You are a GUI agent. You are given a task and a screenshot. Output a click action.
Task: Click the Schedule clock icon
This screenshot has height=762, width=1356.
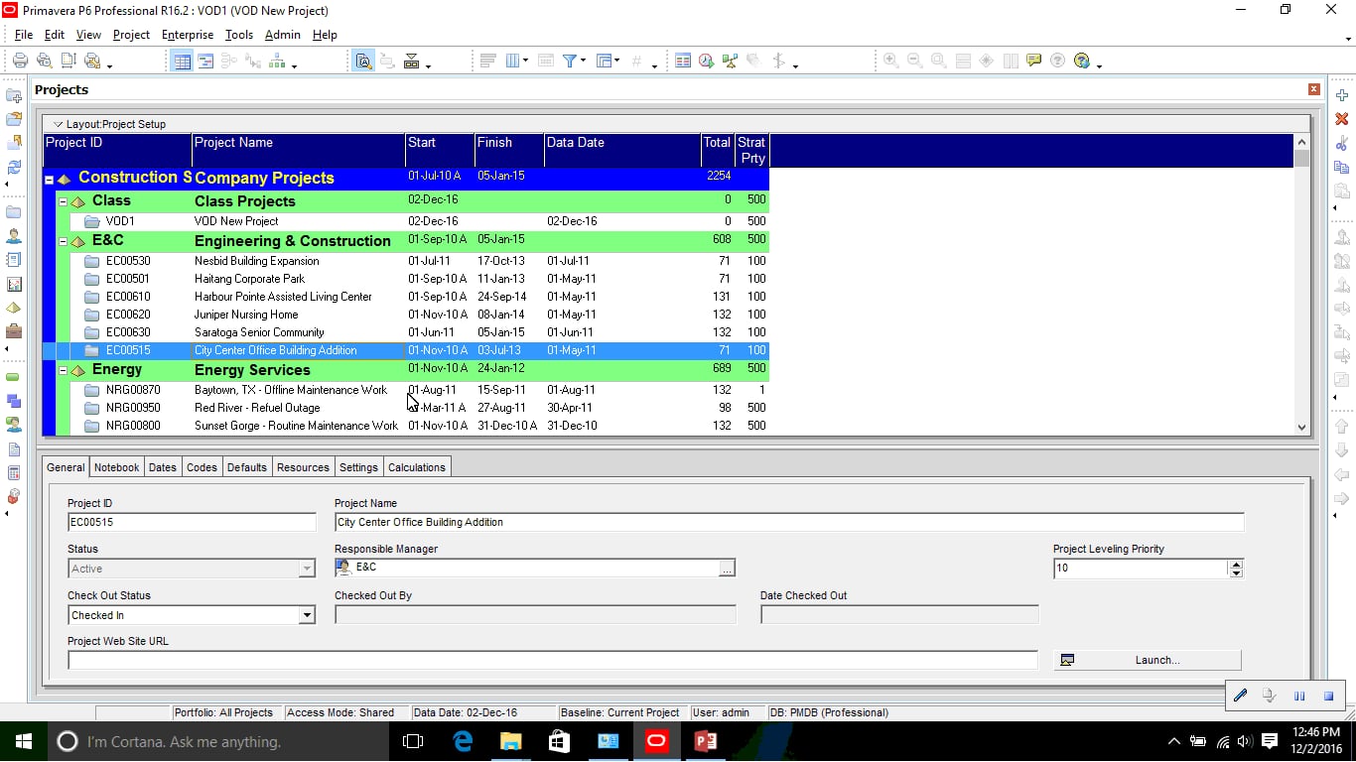click(x=706, y=61)
